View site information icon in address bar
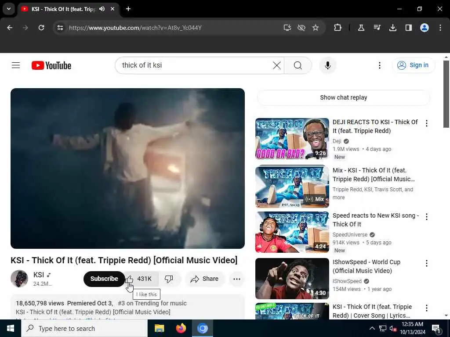This screenshot has height=337, width=450. (x=60, y=28)
